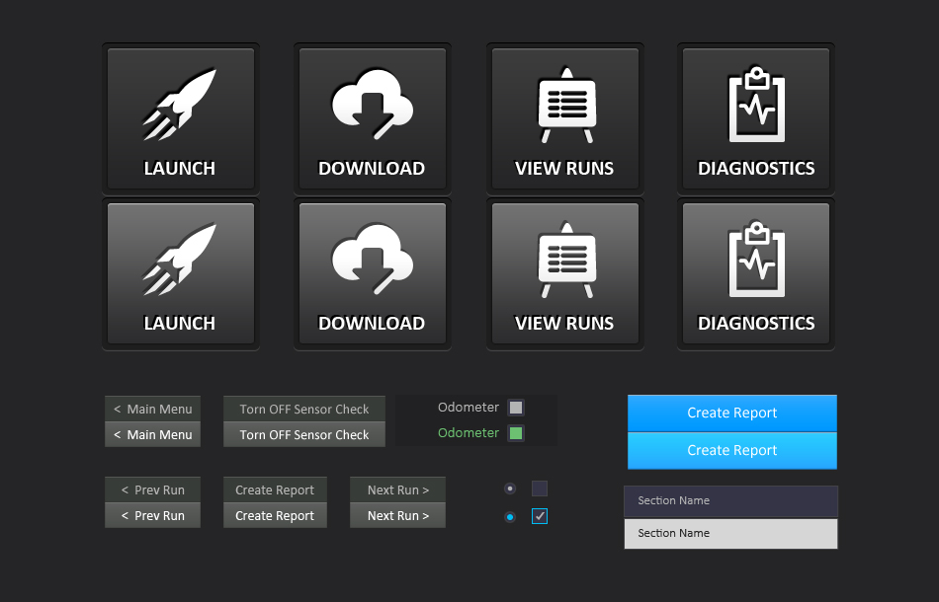Click the active Download cloud button

pyautogui.click(x=372, y=272)
